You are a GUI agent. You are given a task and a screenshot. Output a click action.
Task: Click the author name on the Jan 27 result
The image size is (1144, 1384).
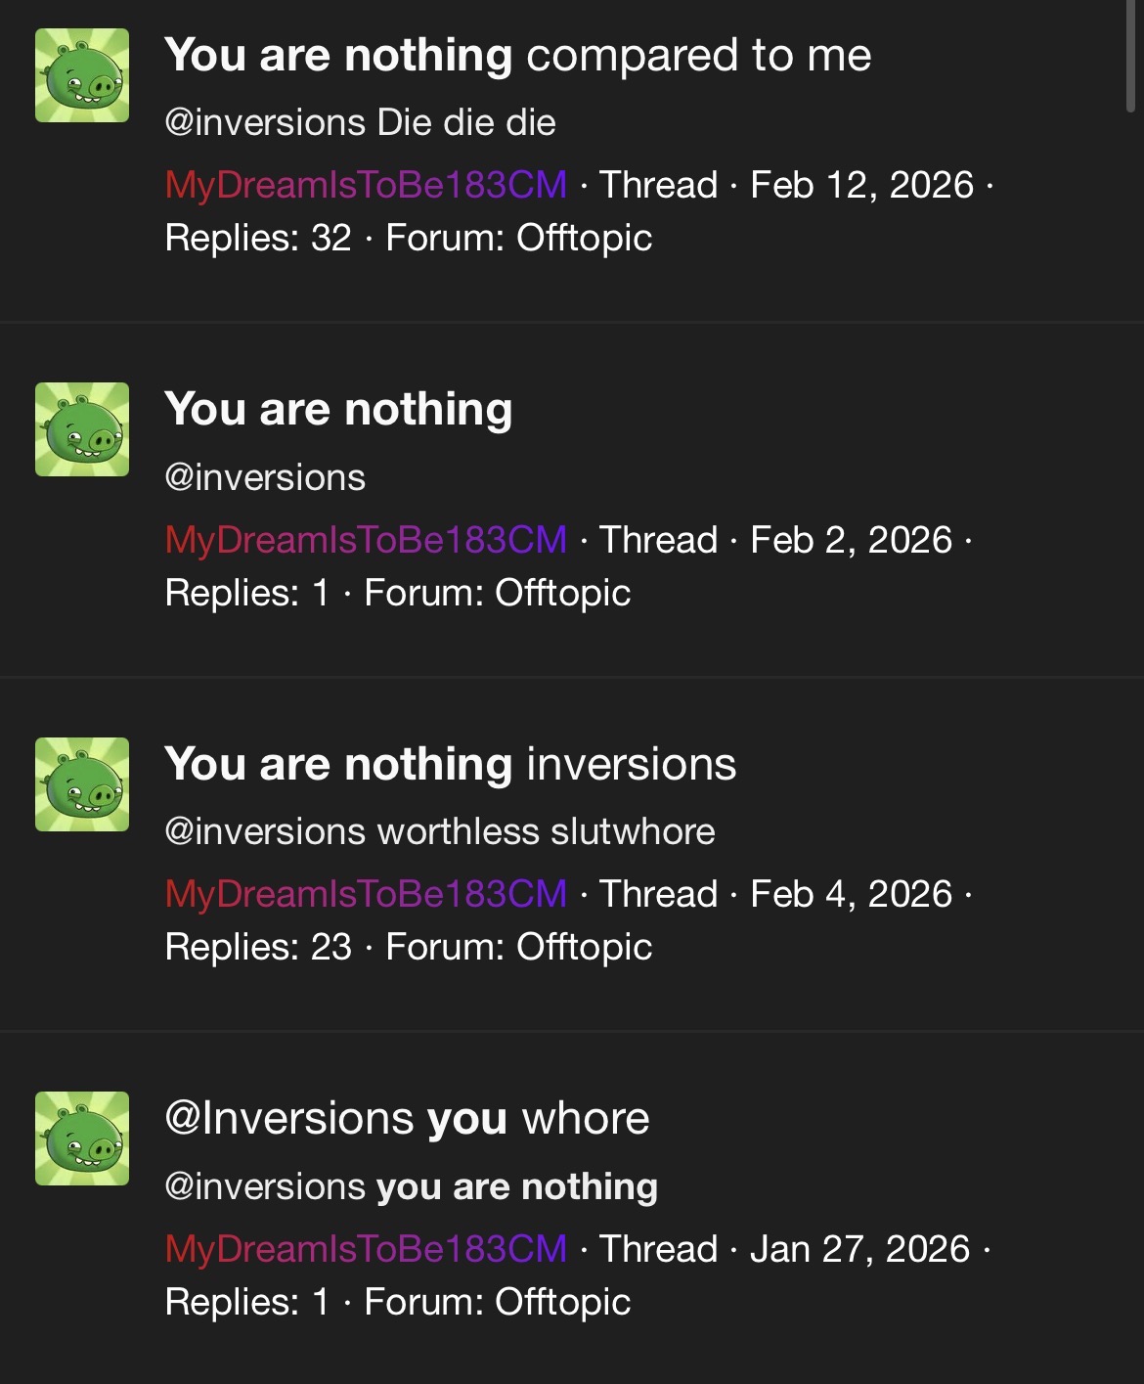[366, 1249]
